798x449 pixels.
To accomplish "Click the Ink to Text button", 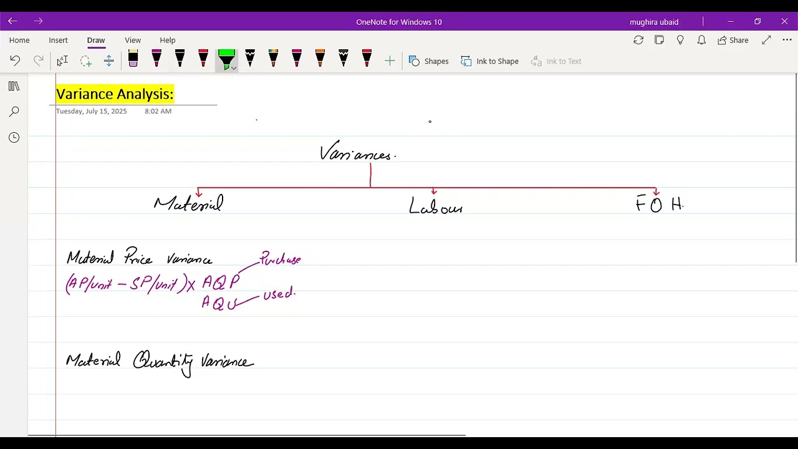I will point(556,60).
